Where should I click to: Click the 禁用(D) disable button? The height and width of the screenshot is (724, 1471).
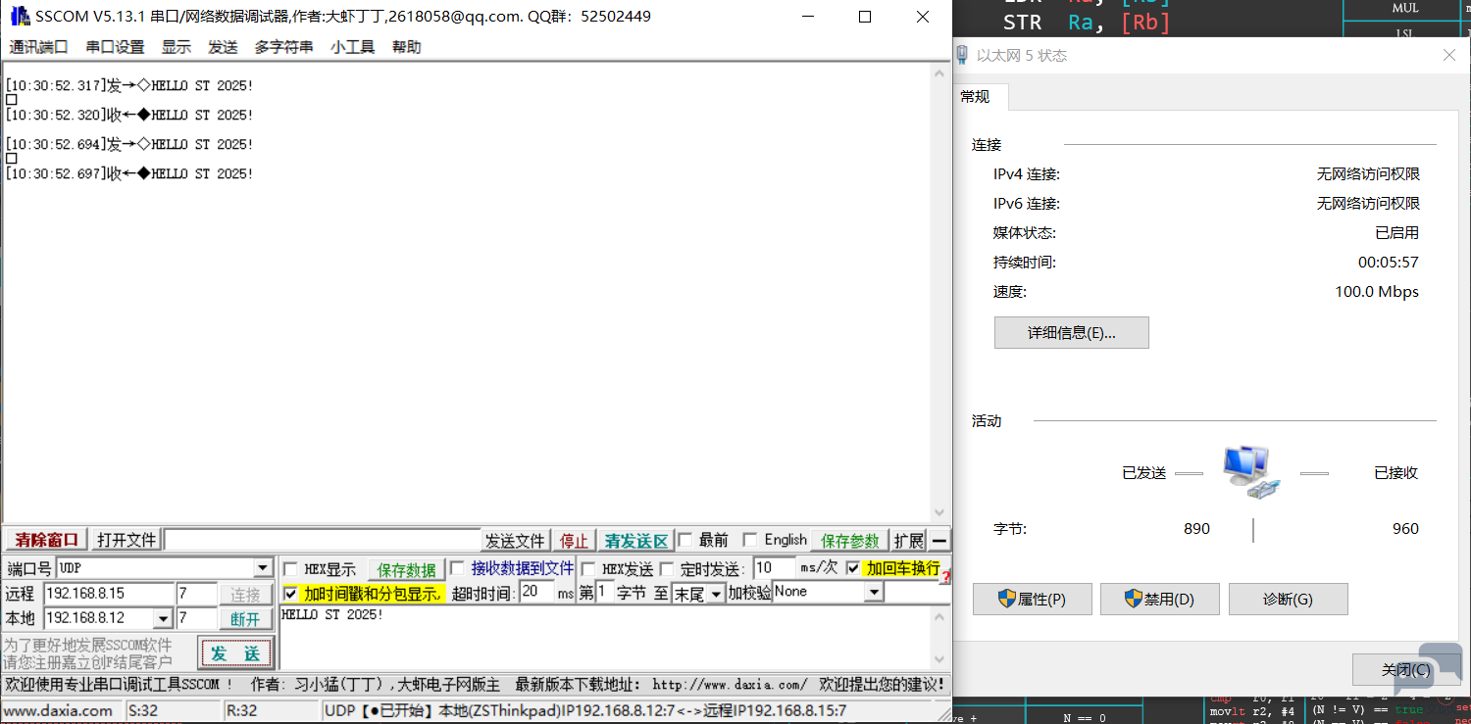click(1160, 599)
